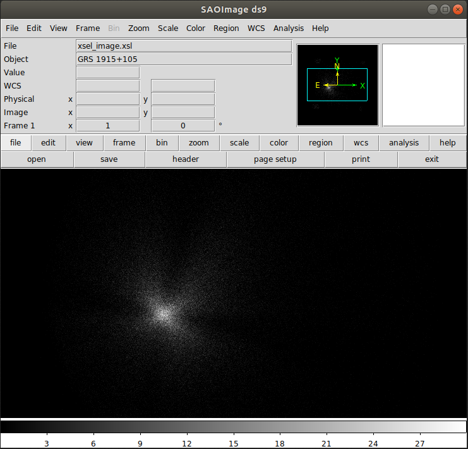468x449 pixels.
Task: Minimize the ds9 window
Action: (x=433, y=9)
